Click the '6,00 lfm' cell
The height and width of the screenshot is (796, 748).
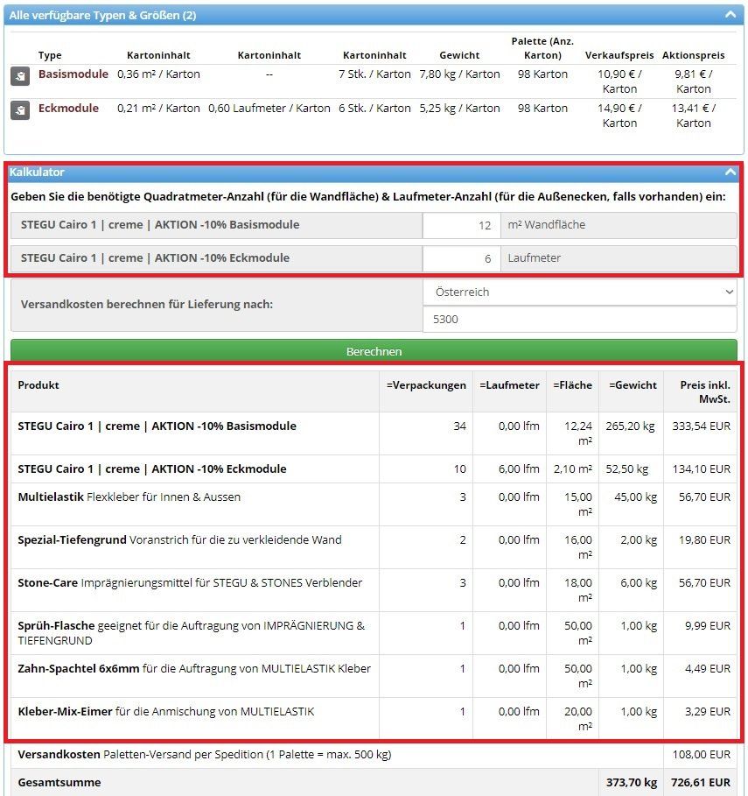point(519,468)
